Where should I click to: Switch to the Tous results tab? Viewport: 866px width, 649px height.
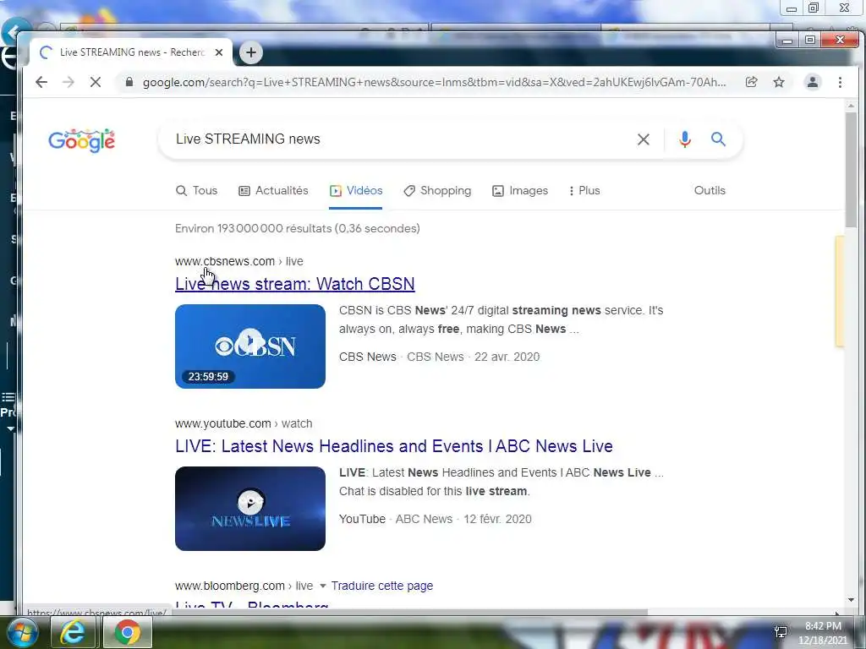tap(196, 190)
